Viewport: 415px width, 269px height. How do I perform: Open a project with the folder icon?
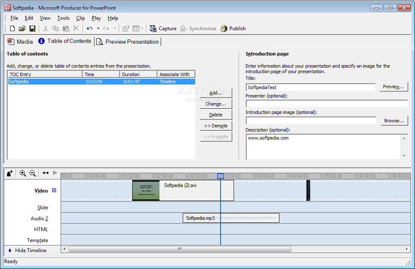click(22, 29)
